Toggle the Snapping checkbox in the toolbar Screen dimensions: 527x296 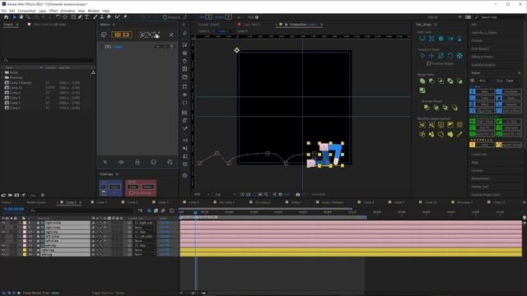165,17
